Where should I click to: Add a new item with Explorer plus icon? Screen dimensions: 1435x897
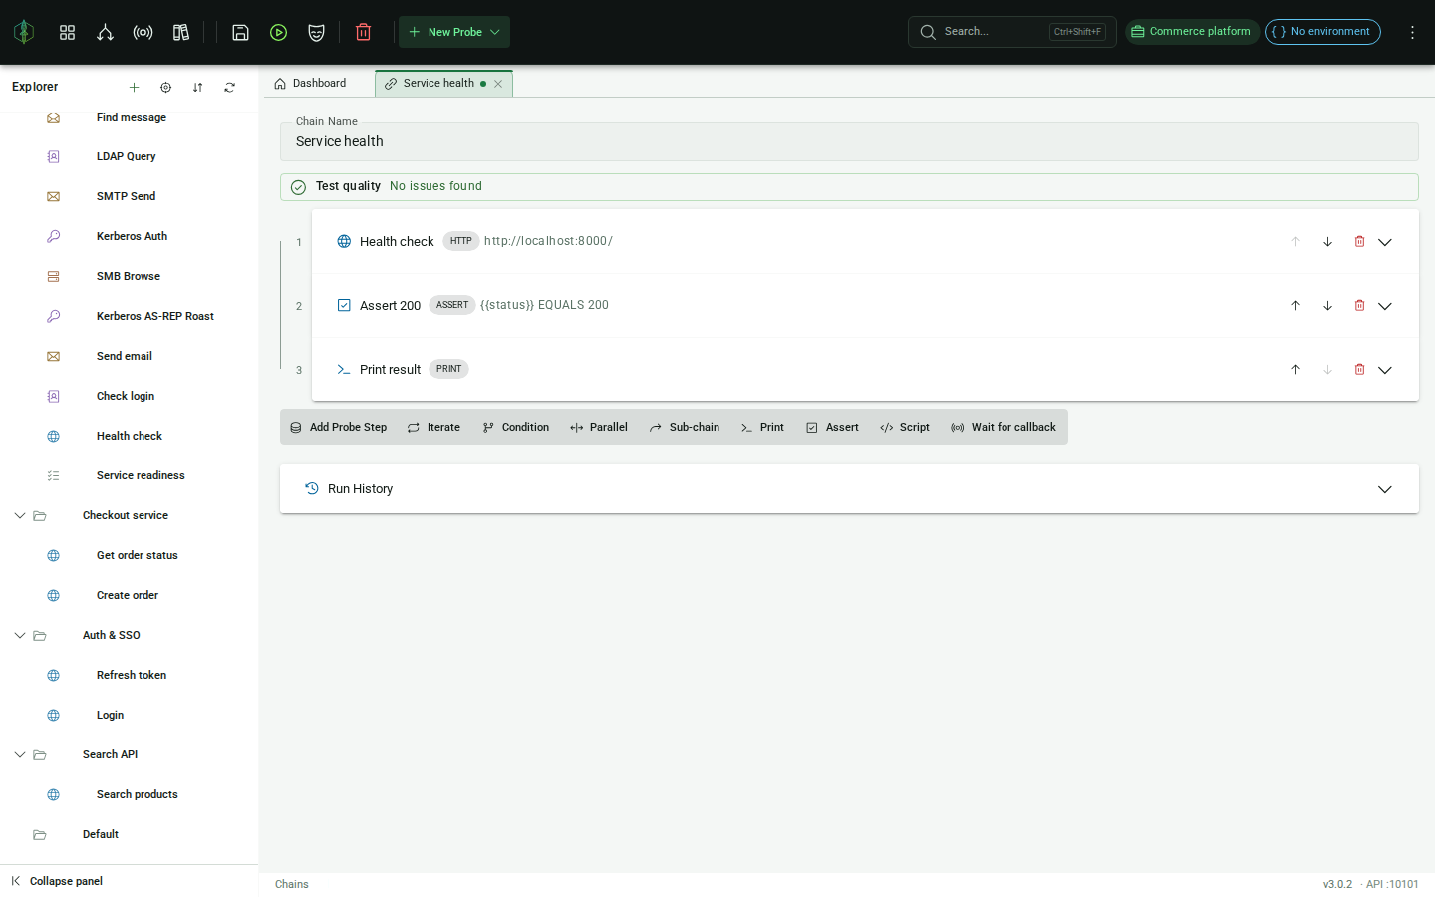coord(134,87)
